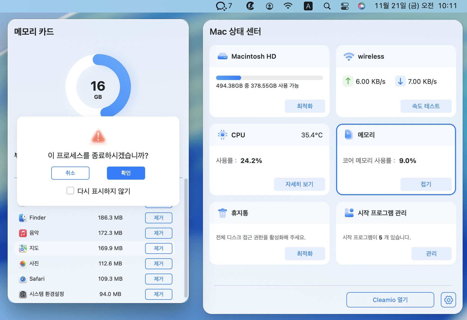467x320 pixels.
Task: Run 속도 테스트 for wireless
Action: click(426, 106)
